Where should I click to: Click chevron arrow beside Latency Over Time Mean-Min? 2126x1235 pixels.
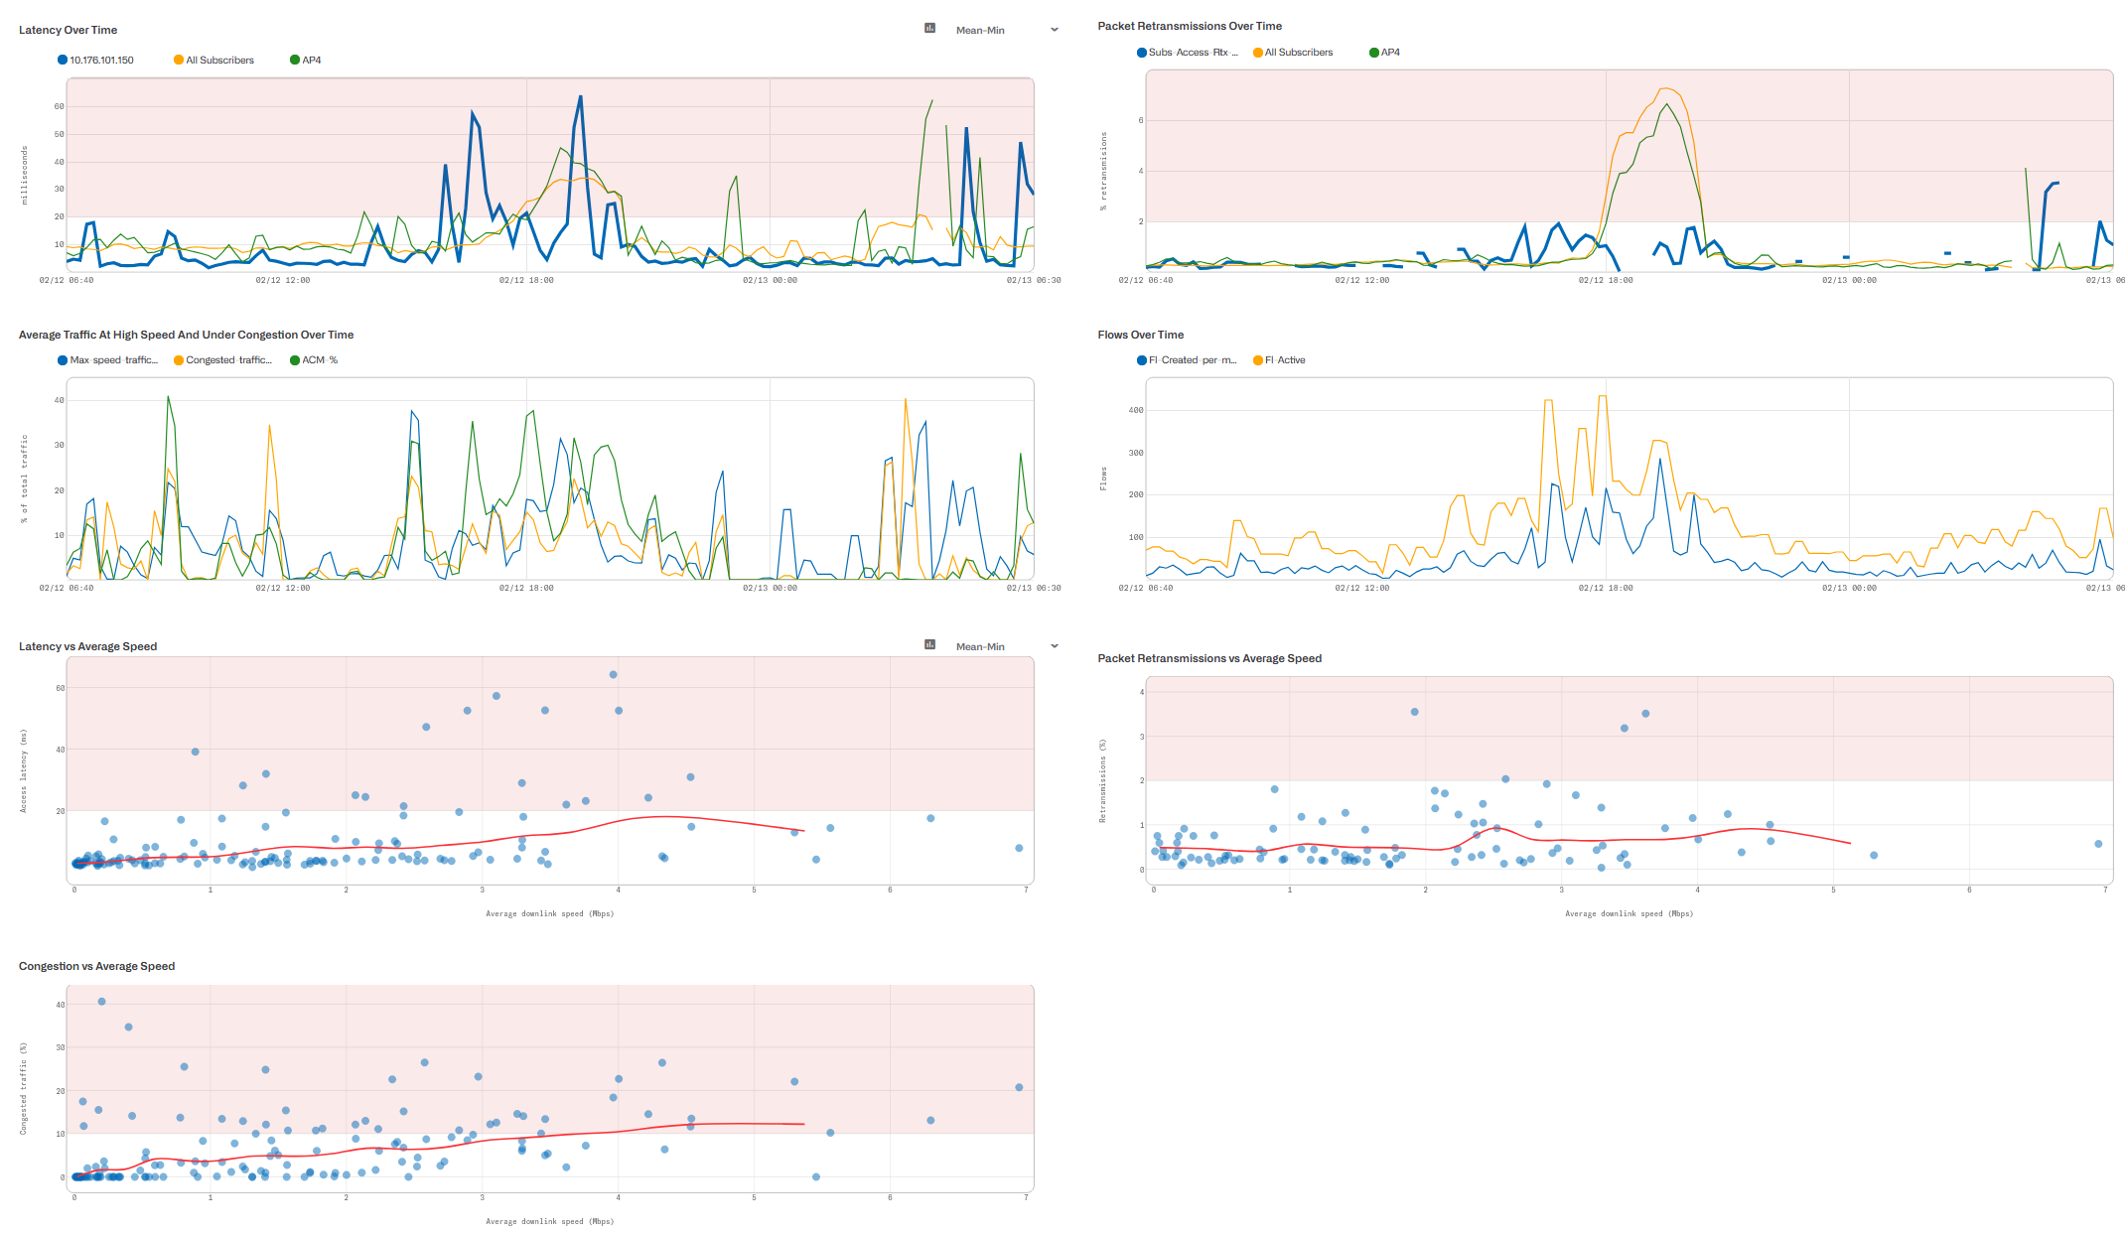pyautogui.click(x=1054, y=30)
